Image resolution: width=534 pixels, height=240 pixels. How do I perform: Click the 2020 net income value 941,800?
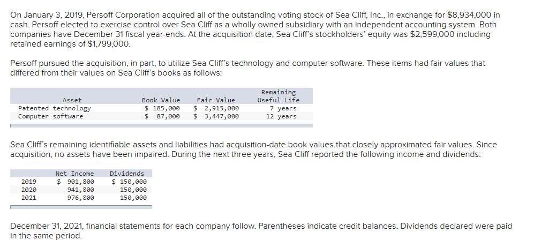pos(81,190)
